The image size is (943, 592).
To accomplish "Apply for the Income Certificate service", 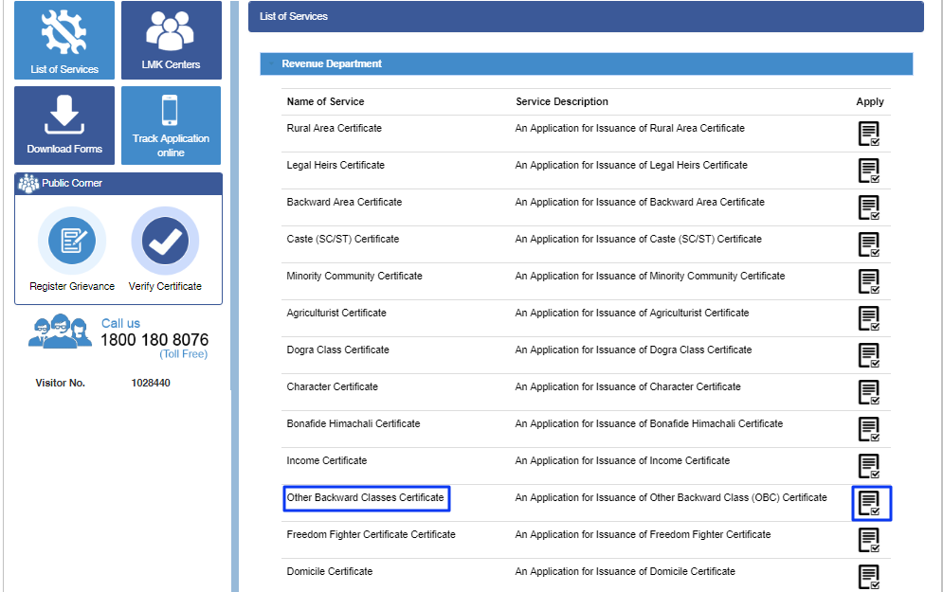I will point(869,466).
